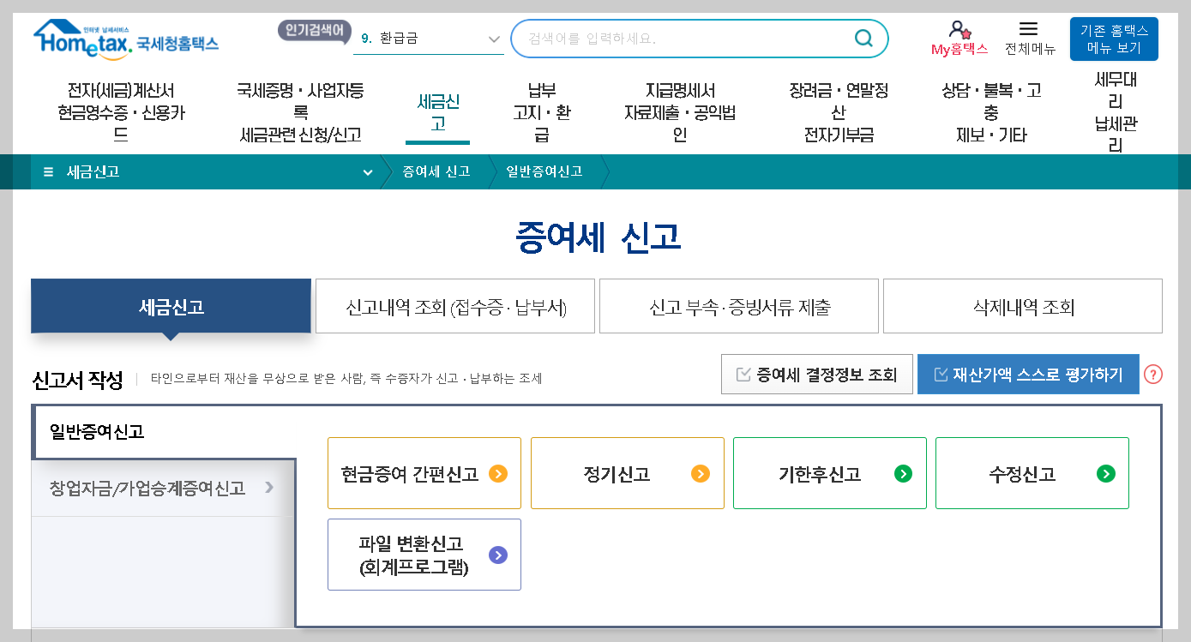The width and height of the screenshot is (1191, 642).
Task: Click the hamburger icon next to 세금신고 breadcrumb
Action: tap(47, 171)
